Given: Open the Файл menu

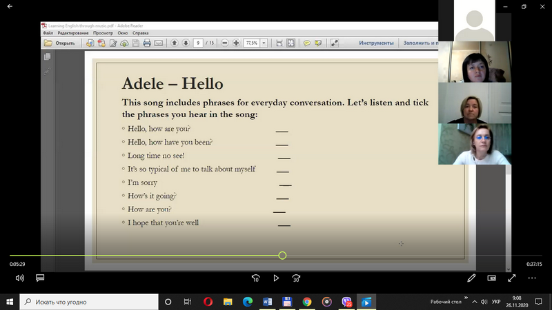Looking at the screenshot, I should (48, 33).
